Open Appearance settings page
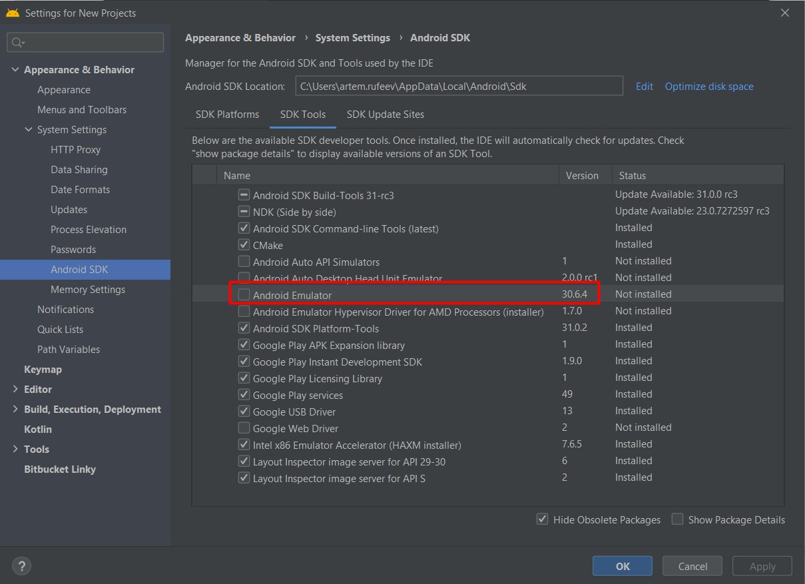This screenshot has width=805, height=584. click(x=64, y=89)
